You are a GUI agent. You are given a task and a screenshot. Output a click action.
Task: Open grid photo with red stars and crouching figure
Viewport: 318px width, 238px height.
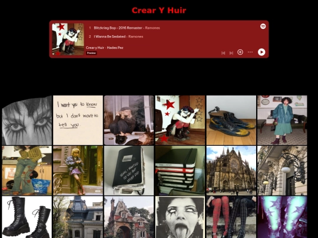point(180,120)
